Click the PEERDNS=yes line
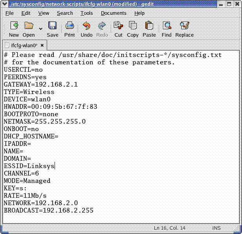Image resolution: width=242 pixels, height=234 pixels. (x=25, y=77)
